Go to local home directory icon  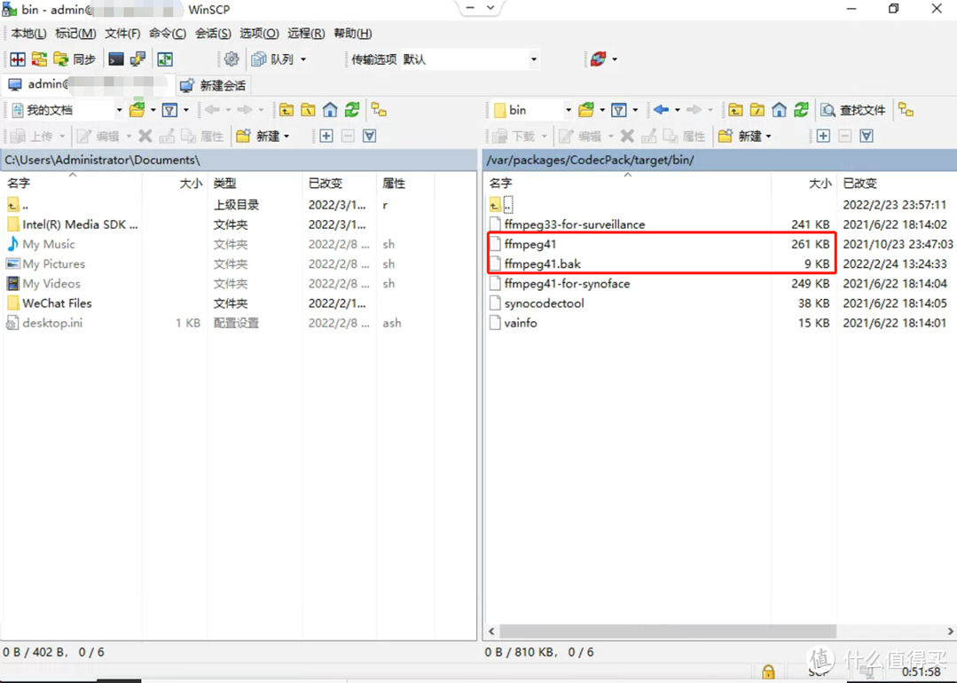tap(330, 110)
